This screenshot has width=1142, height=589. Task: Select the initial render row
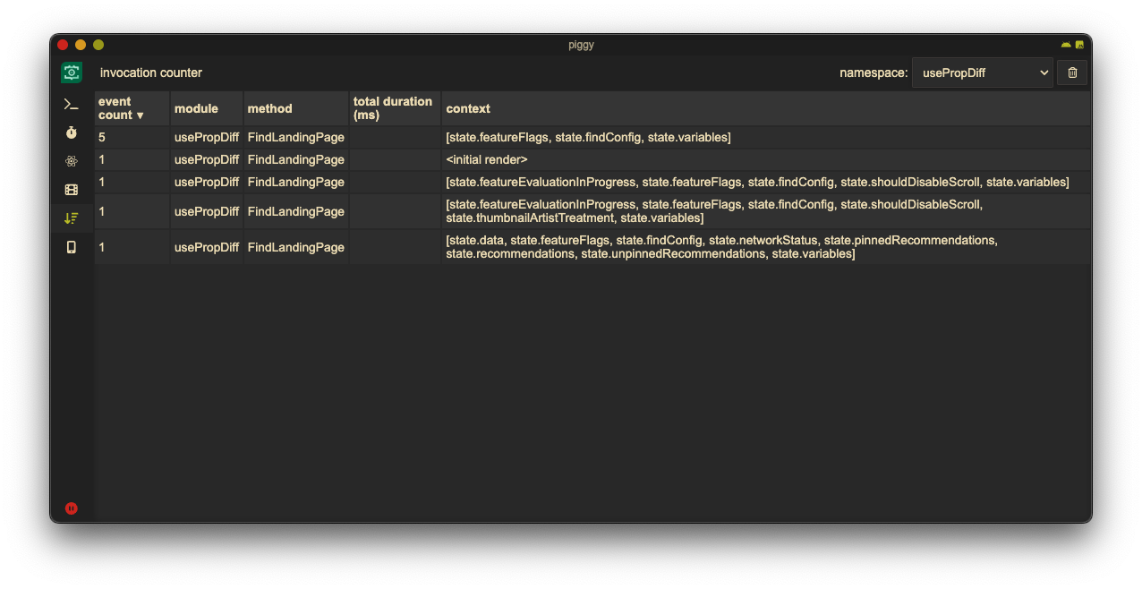tap(487, 159)
